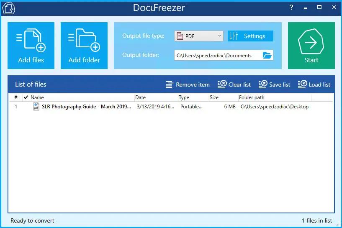Open help via the question mark icon
This screenshot has height=228, width=342.
(291, 7)
